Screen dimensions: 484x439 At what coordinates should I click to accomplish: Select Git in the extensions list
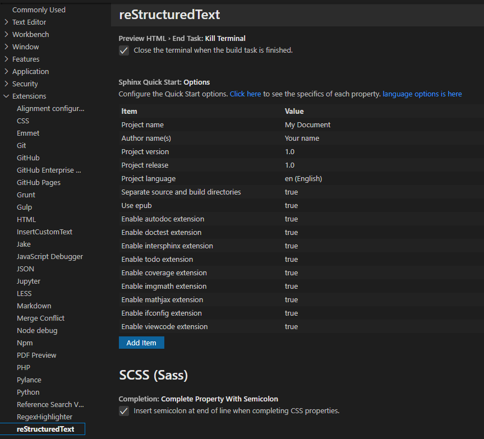[x=21, y=145]
